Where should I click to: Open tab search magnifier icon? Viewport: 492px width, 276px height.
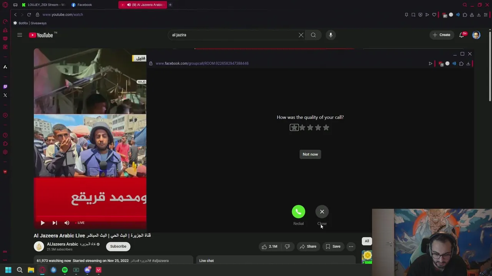click(465, 5)
